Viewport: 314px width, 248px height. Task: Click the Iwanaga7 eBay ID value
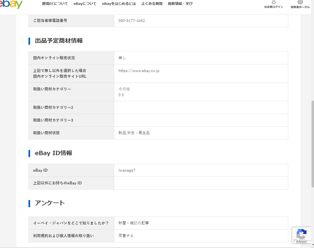[127, 170]
